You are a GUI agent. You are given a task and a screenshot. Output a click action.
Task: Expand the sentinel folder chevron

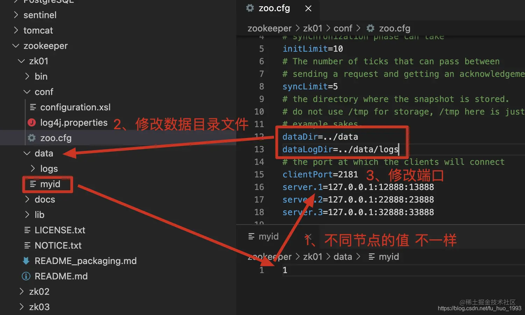(16, 15)
